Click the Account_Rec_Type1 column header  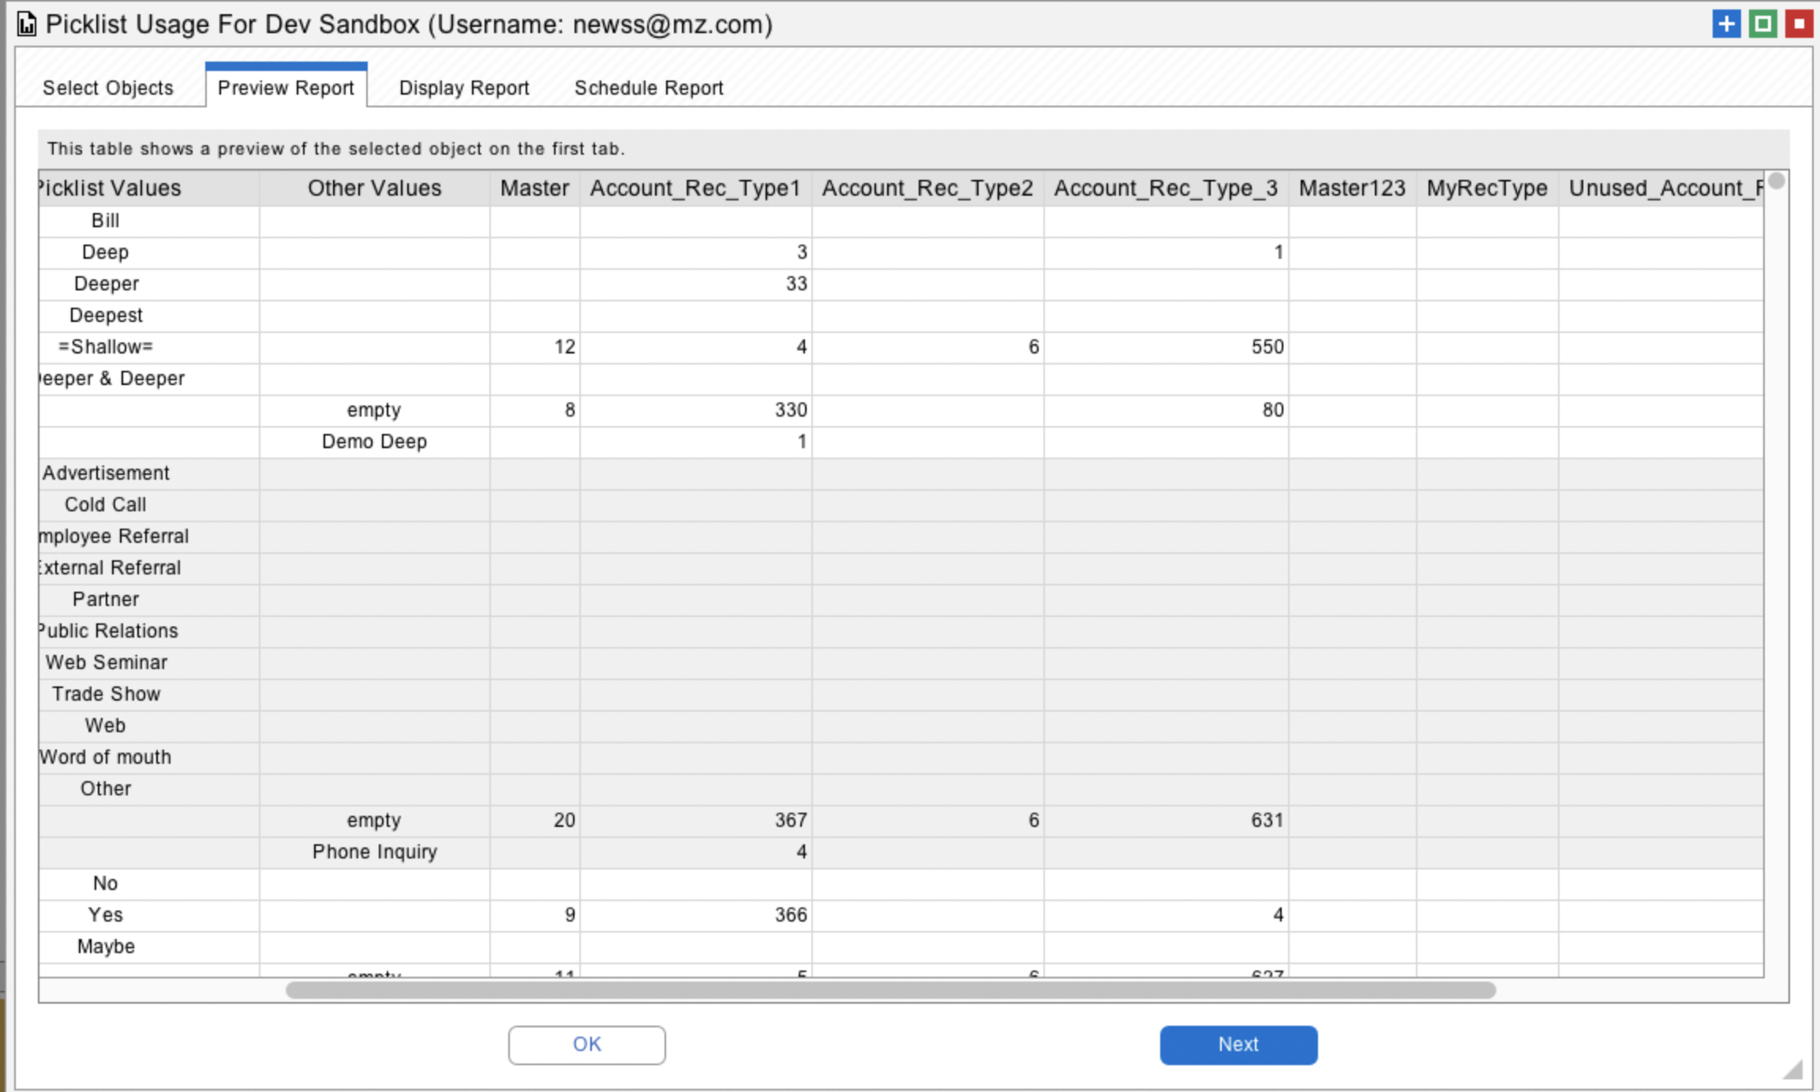(695, 189)
